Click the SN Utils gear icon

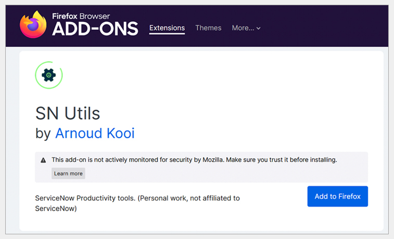(48, 75)
